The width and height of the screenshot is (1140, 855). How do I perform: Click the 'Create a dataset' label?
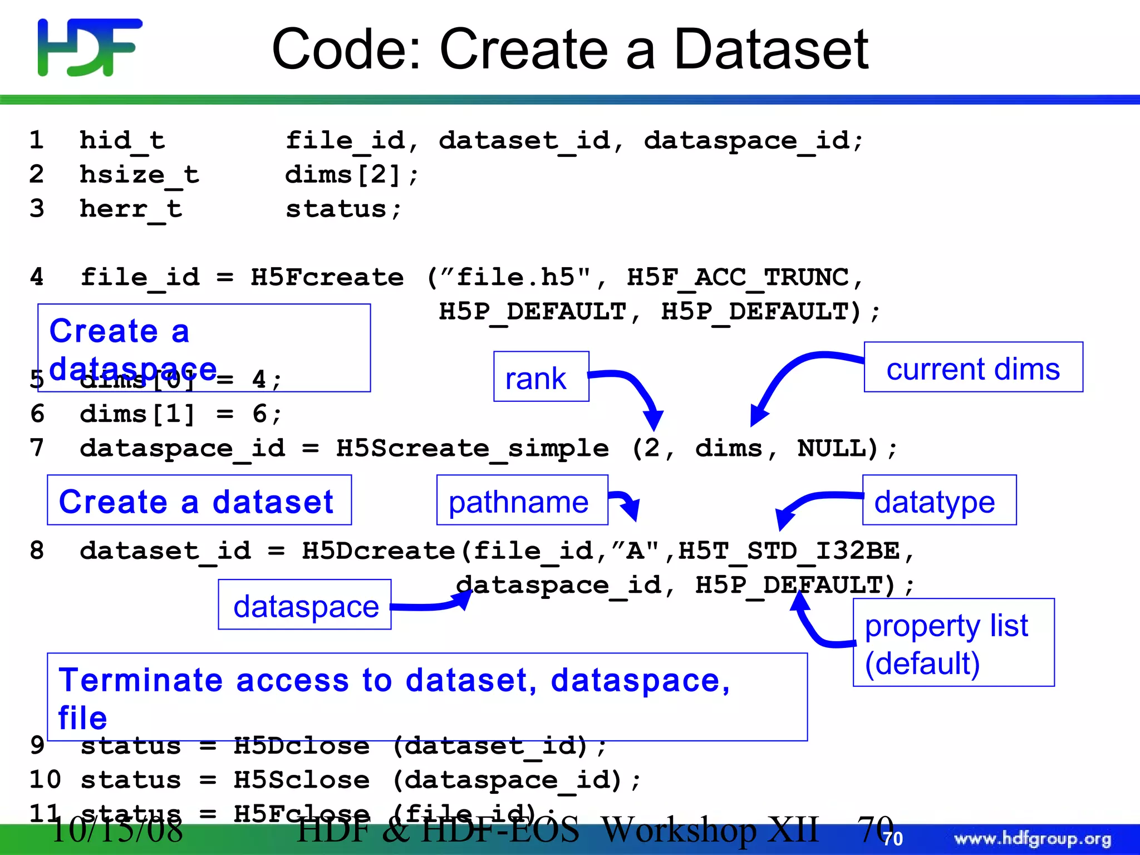coord(199,500)
